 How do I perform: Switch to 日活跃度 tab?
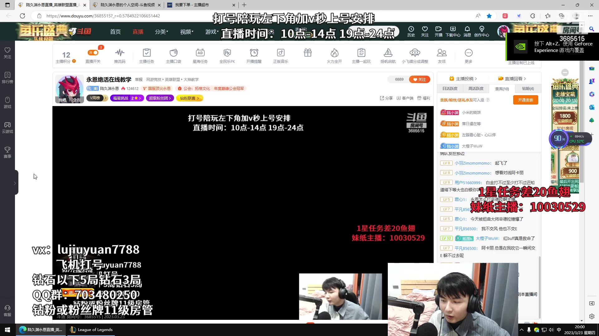pyautogui.click(x=450, y=89)
